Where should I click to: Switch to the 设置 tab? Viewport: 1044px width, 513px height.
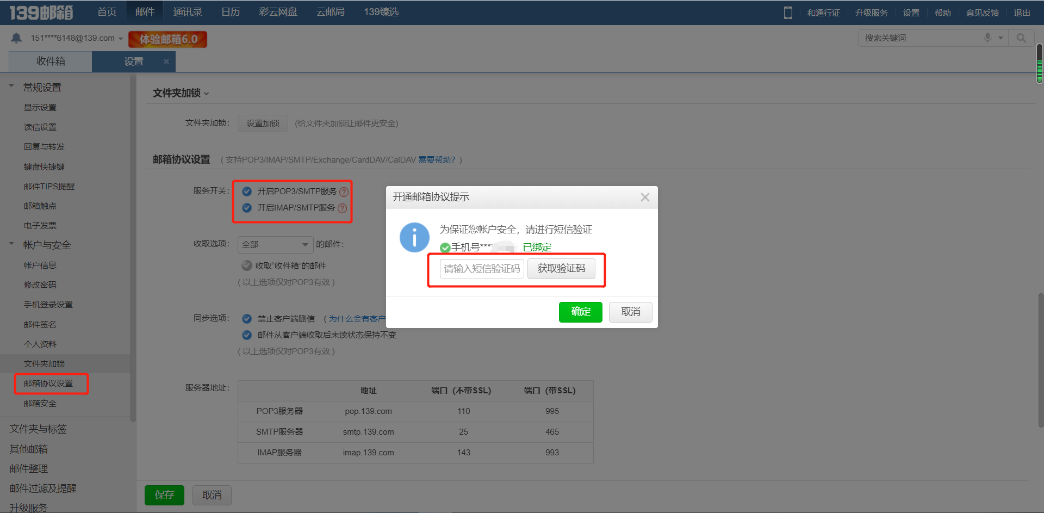pos(134,61)
